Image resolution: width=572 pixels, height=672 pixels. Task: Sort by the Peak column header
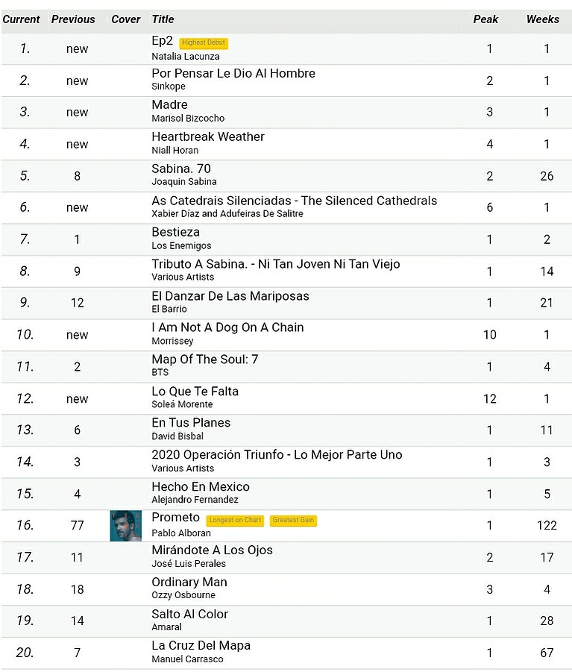pos(485,19)
